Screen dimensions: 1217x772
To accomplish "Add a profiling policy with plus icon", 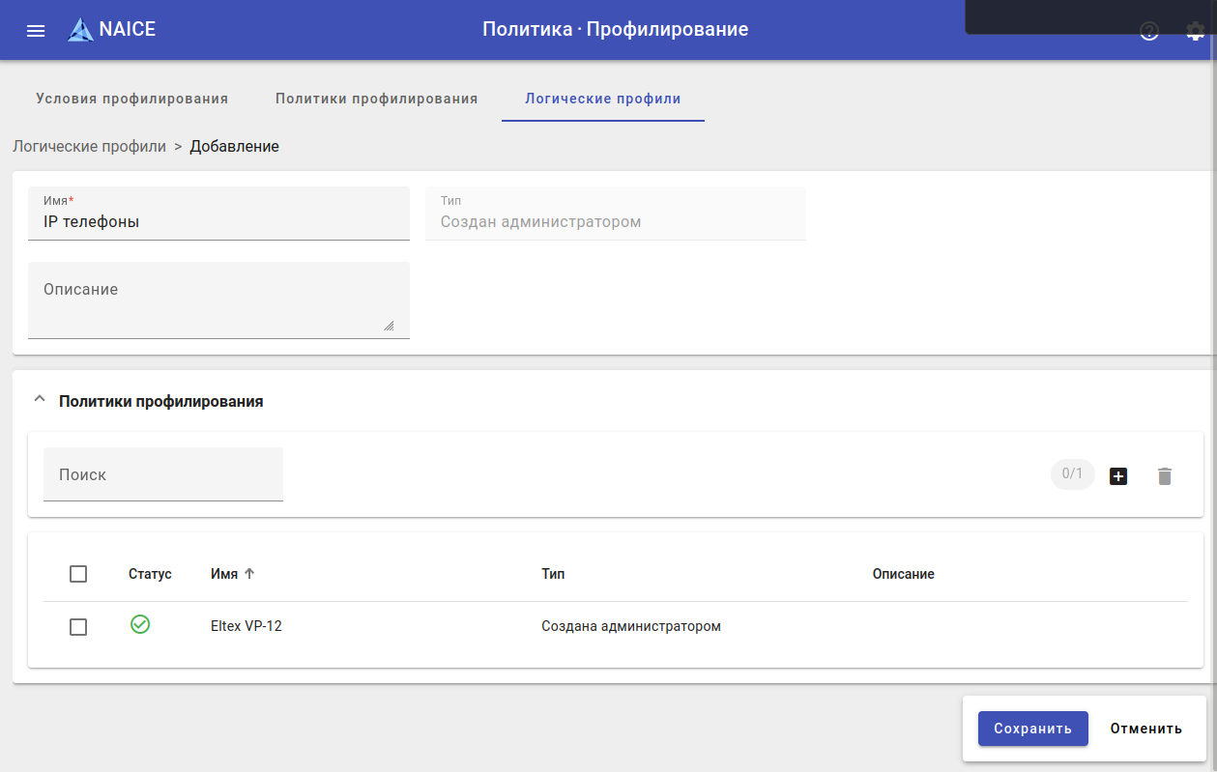I will (1118, 475).
